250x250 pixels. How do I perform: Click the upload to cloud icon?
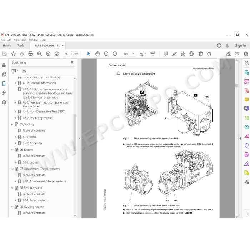click(x=22, y=54)
